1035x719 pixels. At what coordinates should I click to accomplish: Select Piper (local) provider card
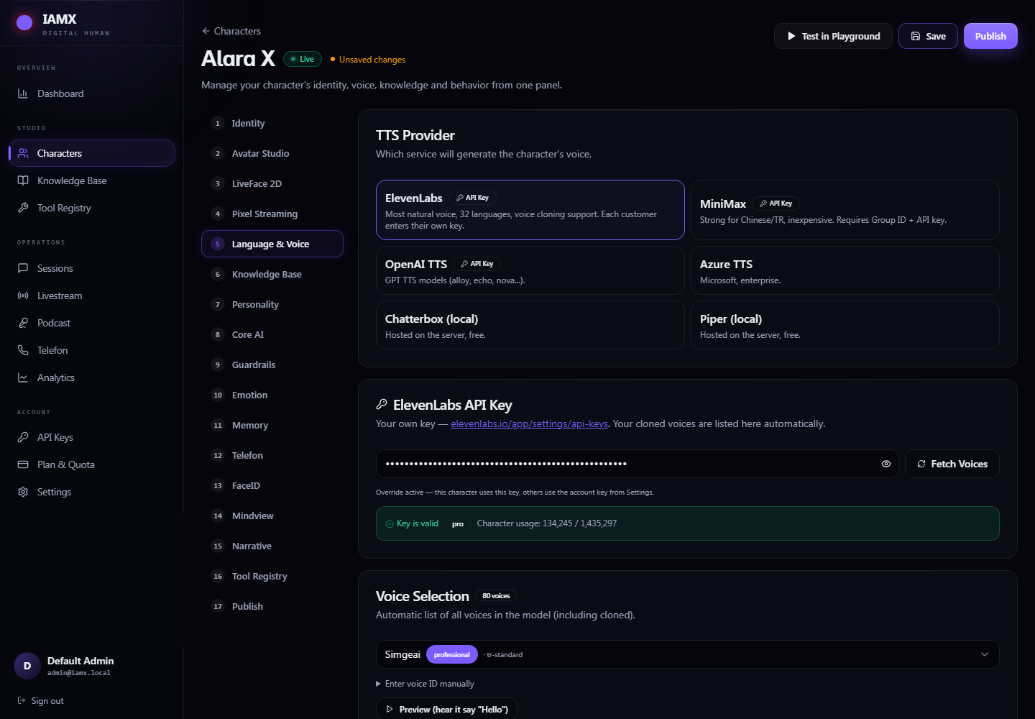[845, 325]
